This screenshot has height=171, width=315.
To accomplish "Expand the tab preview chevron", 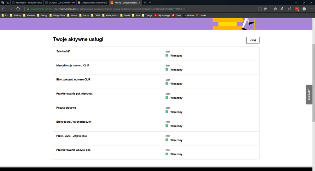I will pyautogui.click(x=150, y=3).
